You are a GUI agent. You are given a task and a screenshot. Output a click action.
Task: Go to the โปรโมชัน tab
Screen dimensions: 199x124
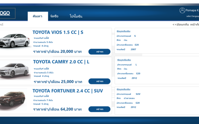(x=76, y=16)
